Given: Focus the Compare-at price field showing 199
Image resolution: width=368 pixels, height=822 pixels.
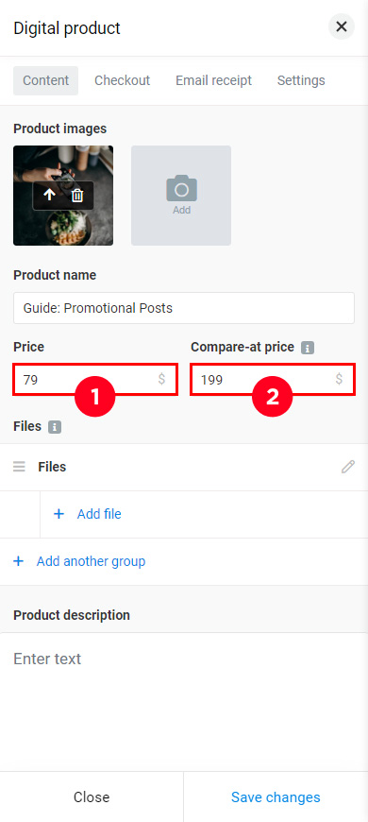Looking at the screenshot, I should point(273,379).
